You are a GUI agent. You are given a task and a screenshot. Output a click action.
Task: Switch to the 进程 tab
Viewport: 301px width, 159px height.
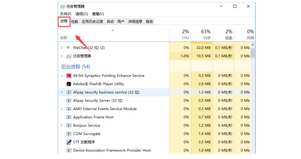click(x=64, y=21)
